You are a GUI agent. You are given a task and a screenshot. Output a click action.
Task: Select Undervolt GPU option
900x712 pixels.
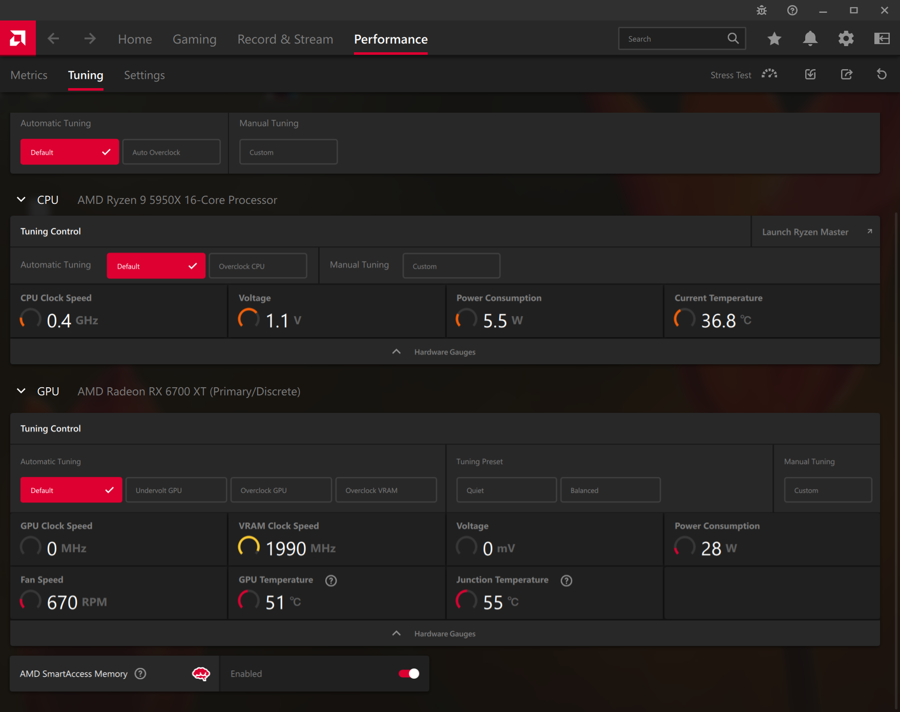[x=176, y=490]
